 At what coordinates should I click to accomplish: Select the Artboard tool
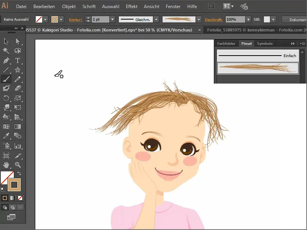6,156
